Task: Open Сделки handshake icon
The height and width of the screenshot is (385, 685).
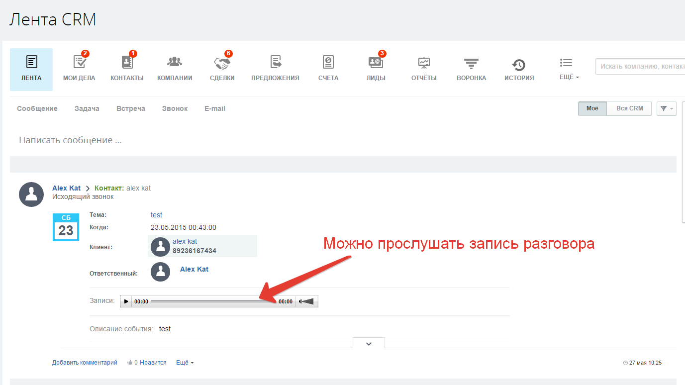Action: [x=222, y=62]
